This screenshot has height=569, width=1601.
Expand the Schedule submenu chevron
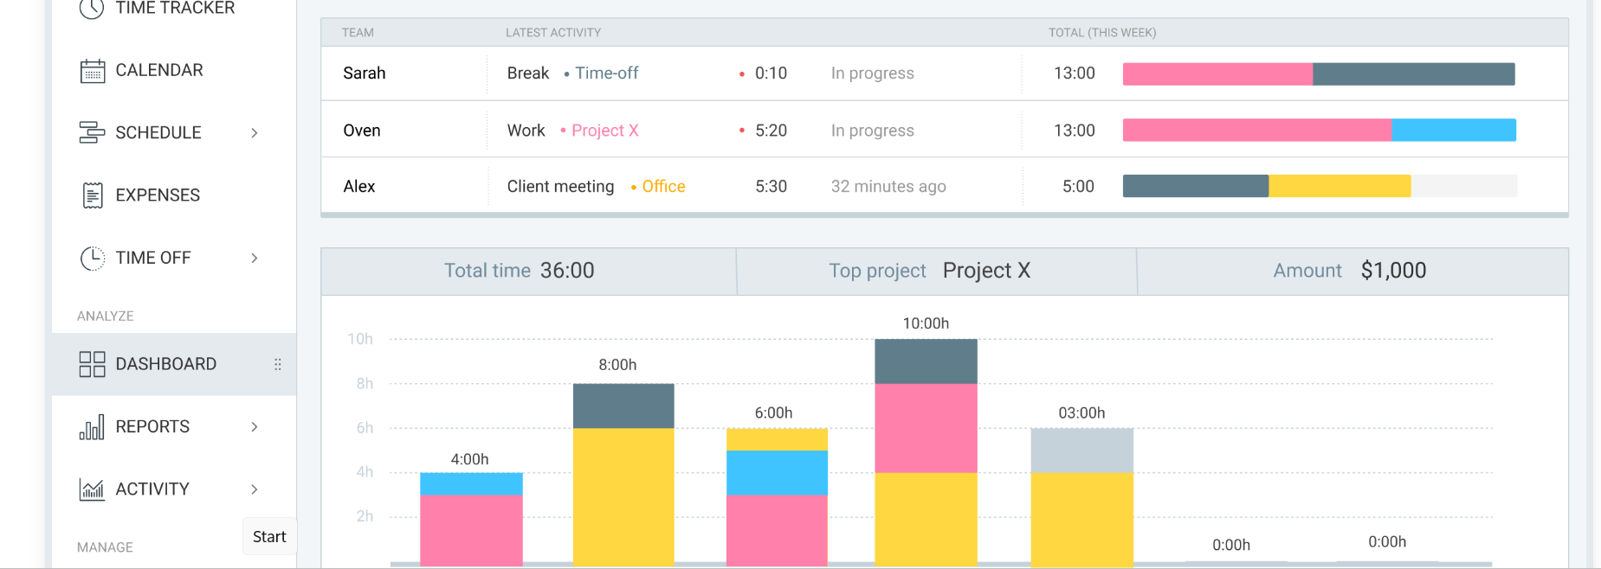pyautogui.click(x=255, y=132)
